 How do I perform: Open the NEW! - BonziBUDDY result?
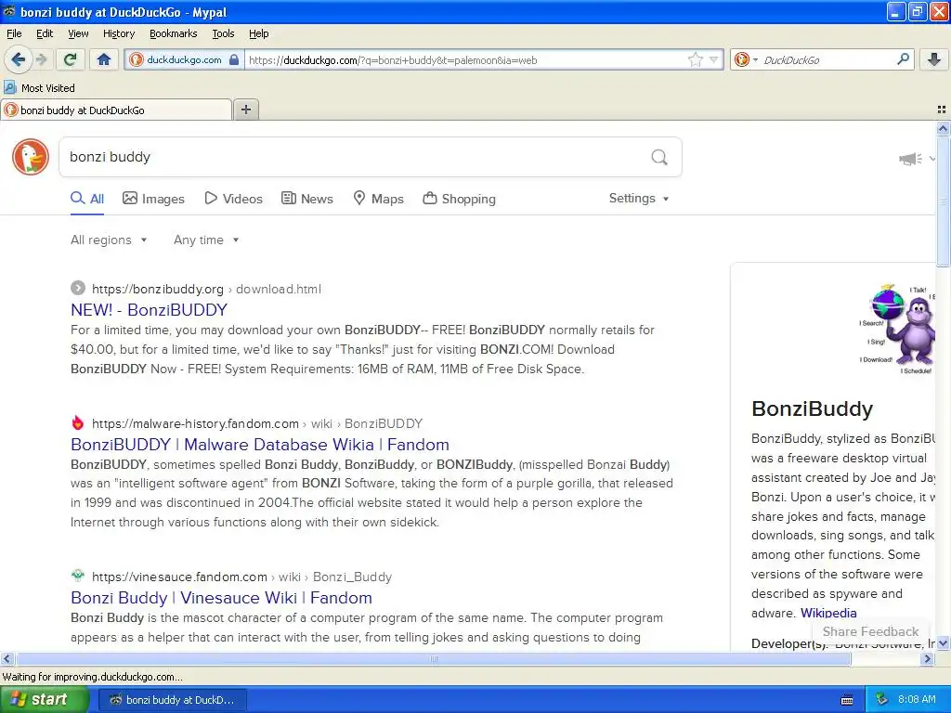coord(150,310)
